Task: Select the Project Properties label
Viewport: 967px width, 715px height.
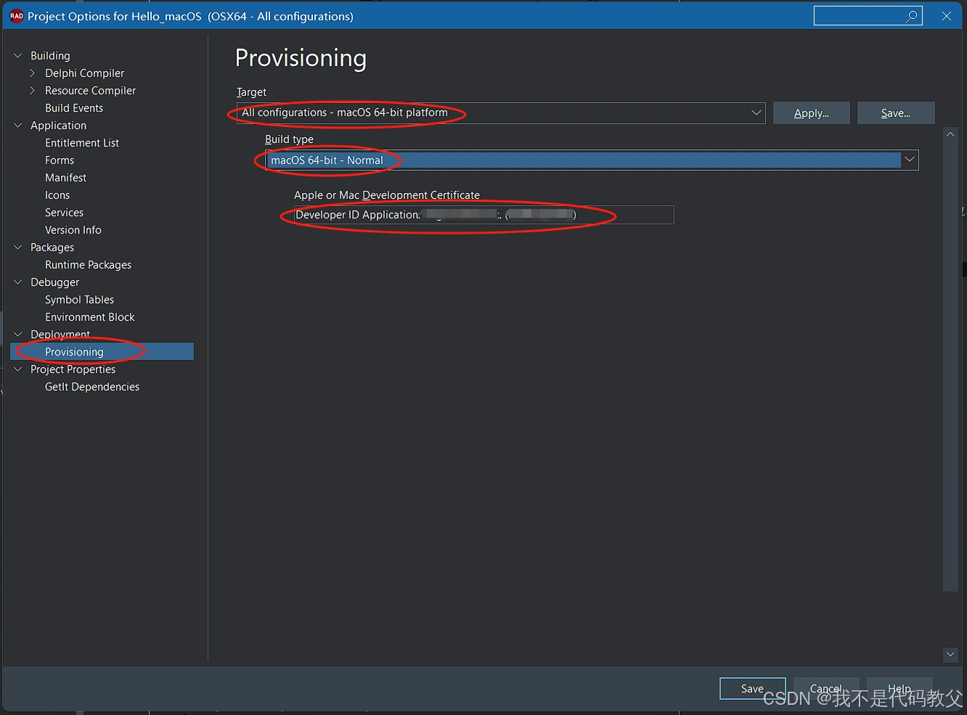Action: pos(73,369)
